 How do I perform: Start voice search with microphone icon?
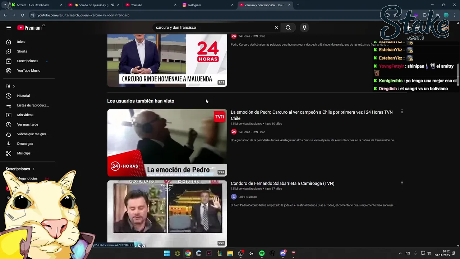coord(304,27)
